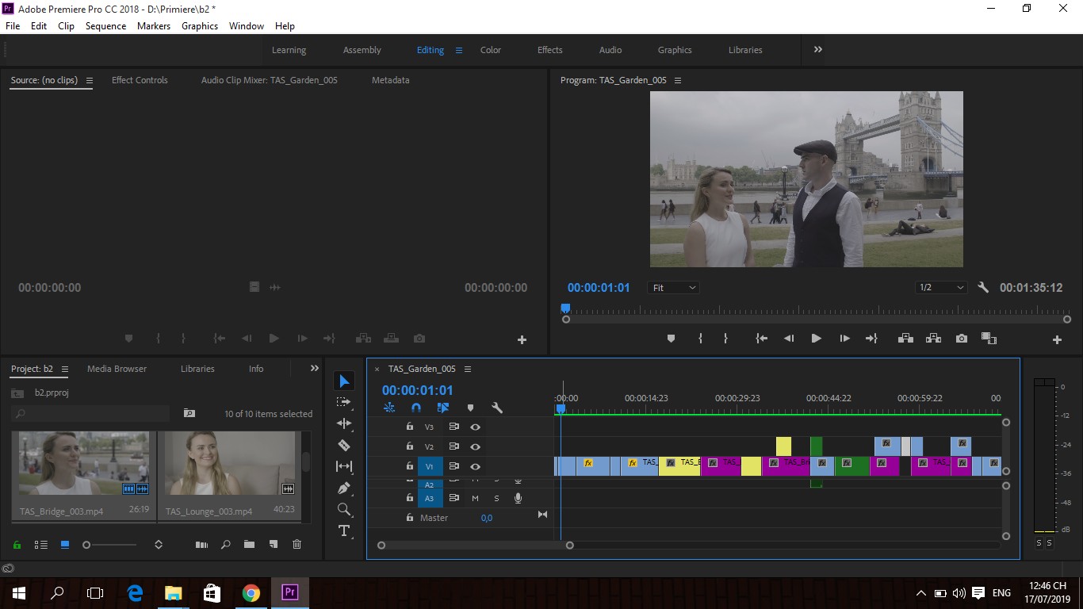Expand Project panel tabs overflow chevron
The width and height of the screenshot is (1083, 609).
point(314,369)
